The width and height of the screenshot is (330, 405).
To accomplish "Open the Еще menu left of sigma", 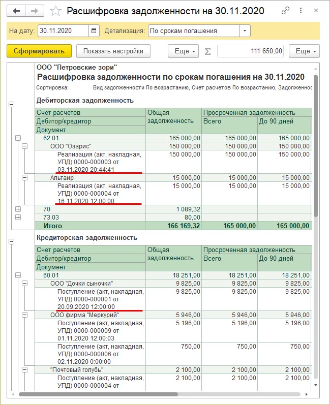I will click(x=183, y=51).
